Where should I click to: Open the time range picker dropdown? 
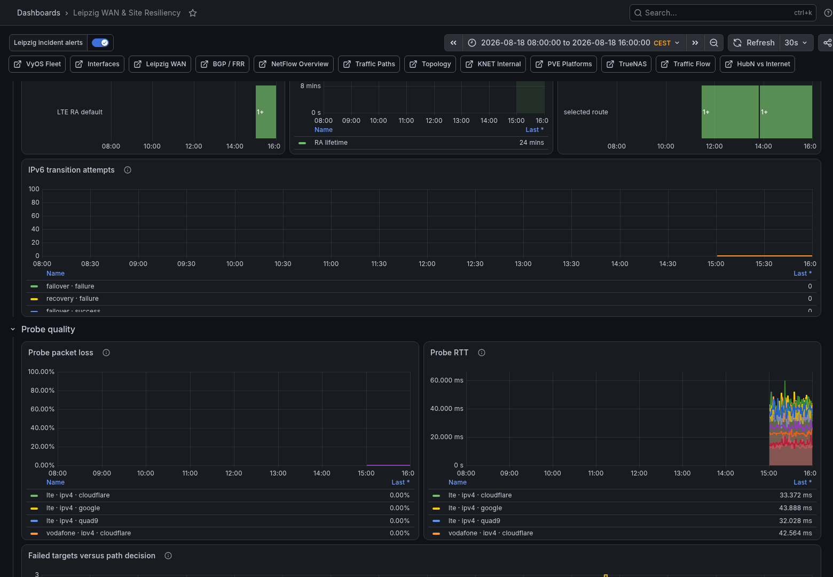click(x=574, y=43)
